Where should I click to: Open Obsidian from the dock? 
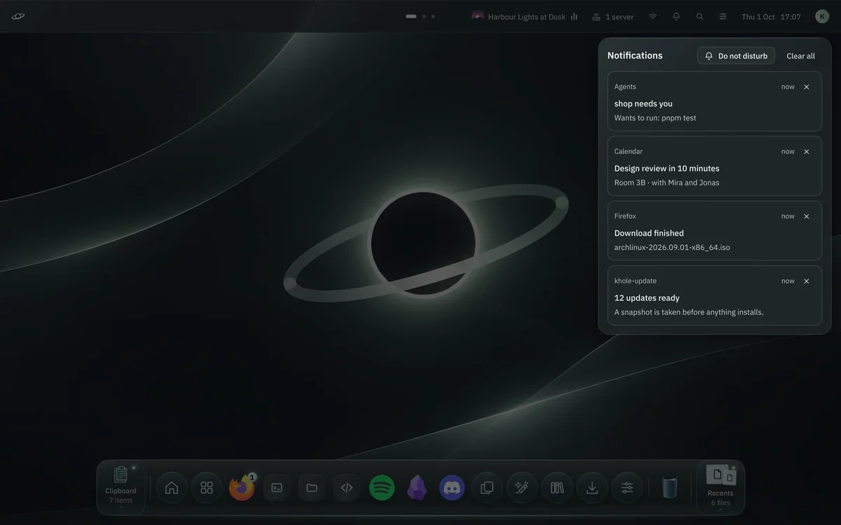tap(417, 488)
